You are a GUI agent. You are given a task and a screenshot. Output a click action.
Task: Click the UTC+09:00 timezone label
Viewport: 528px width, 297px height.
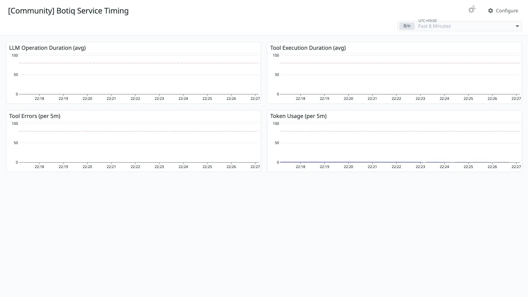point(427,21)
